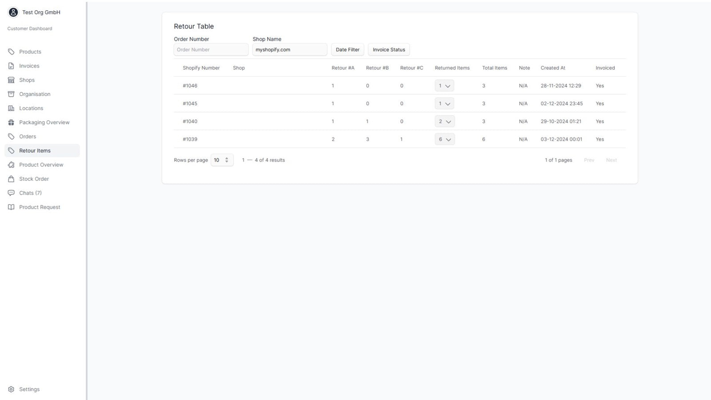Click the Total Items column header

click(495, 68)
